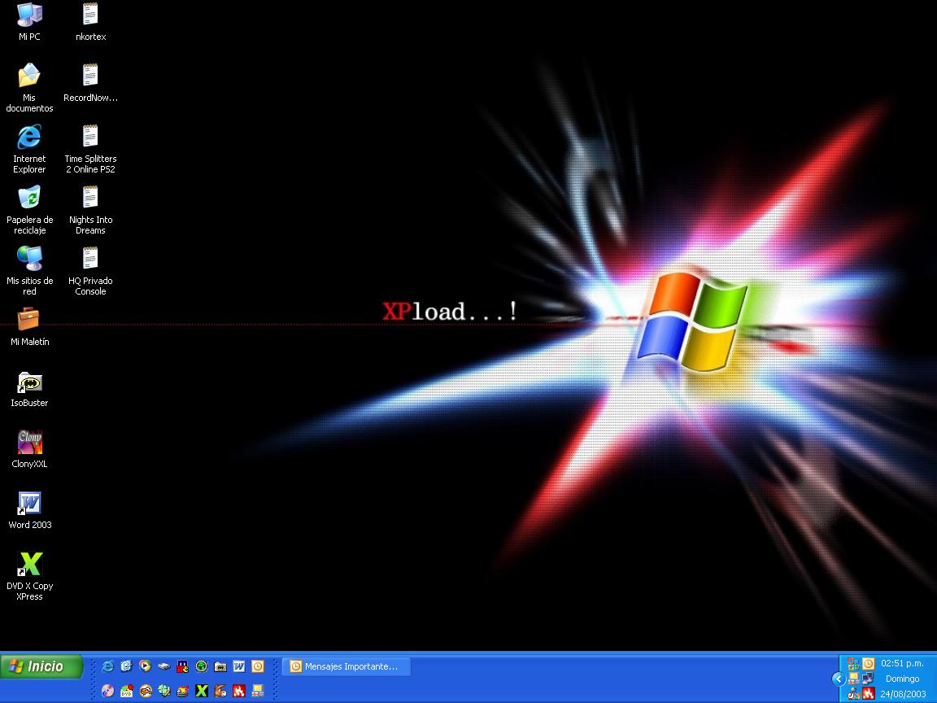Click the network connection tray icon

pyautogui.click(x=868, y=679)
